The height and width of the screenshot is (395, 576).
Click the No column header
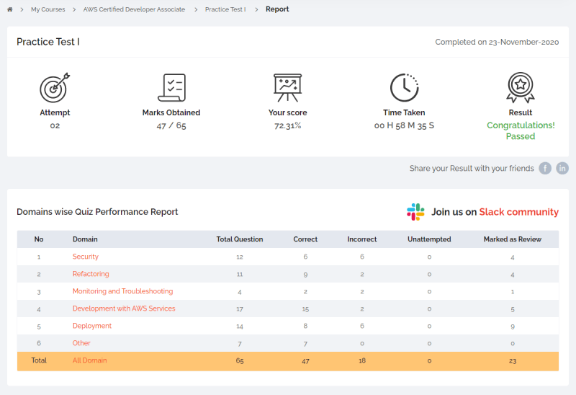pos(39,239)
